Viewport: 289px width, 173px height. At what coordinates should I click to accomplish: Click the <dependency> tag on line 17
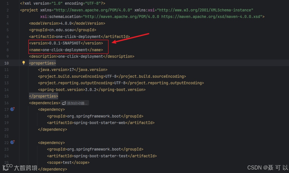pos(51,110)
